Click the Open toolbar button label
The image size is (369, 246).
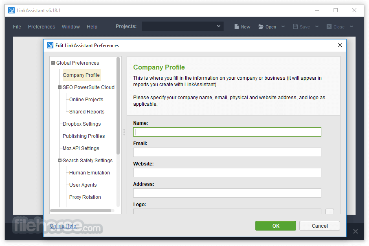tap(270, 27)
